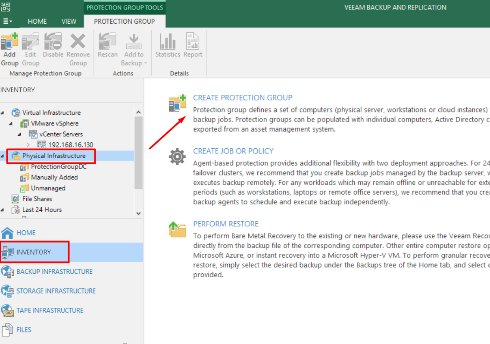Click the inventory tree scroll down arrow

point(138,213)
